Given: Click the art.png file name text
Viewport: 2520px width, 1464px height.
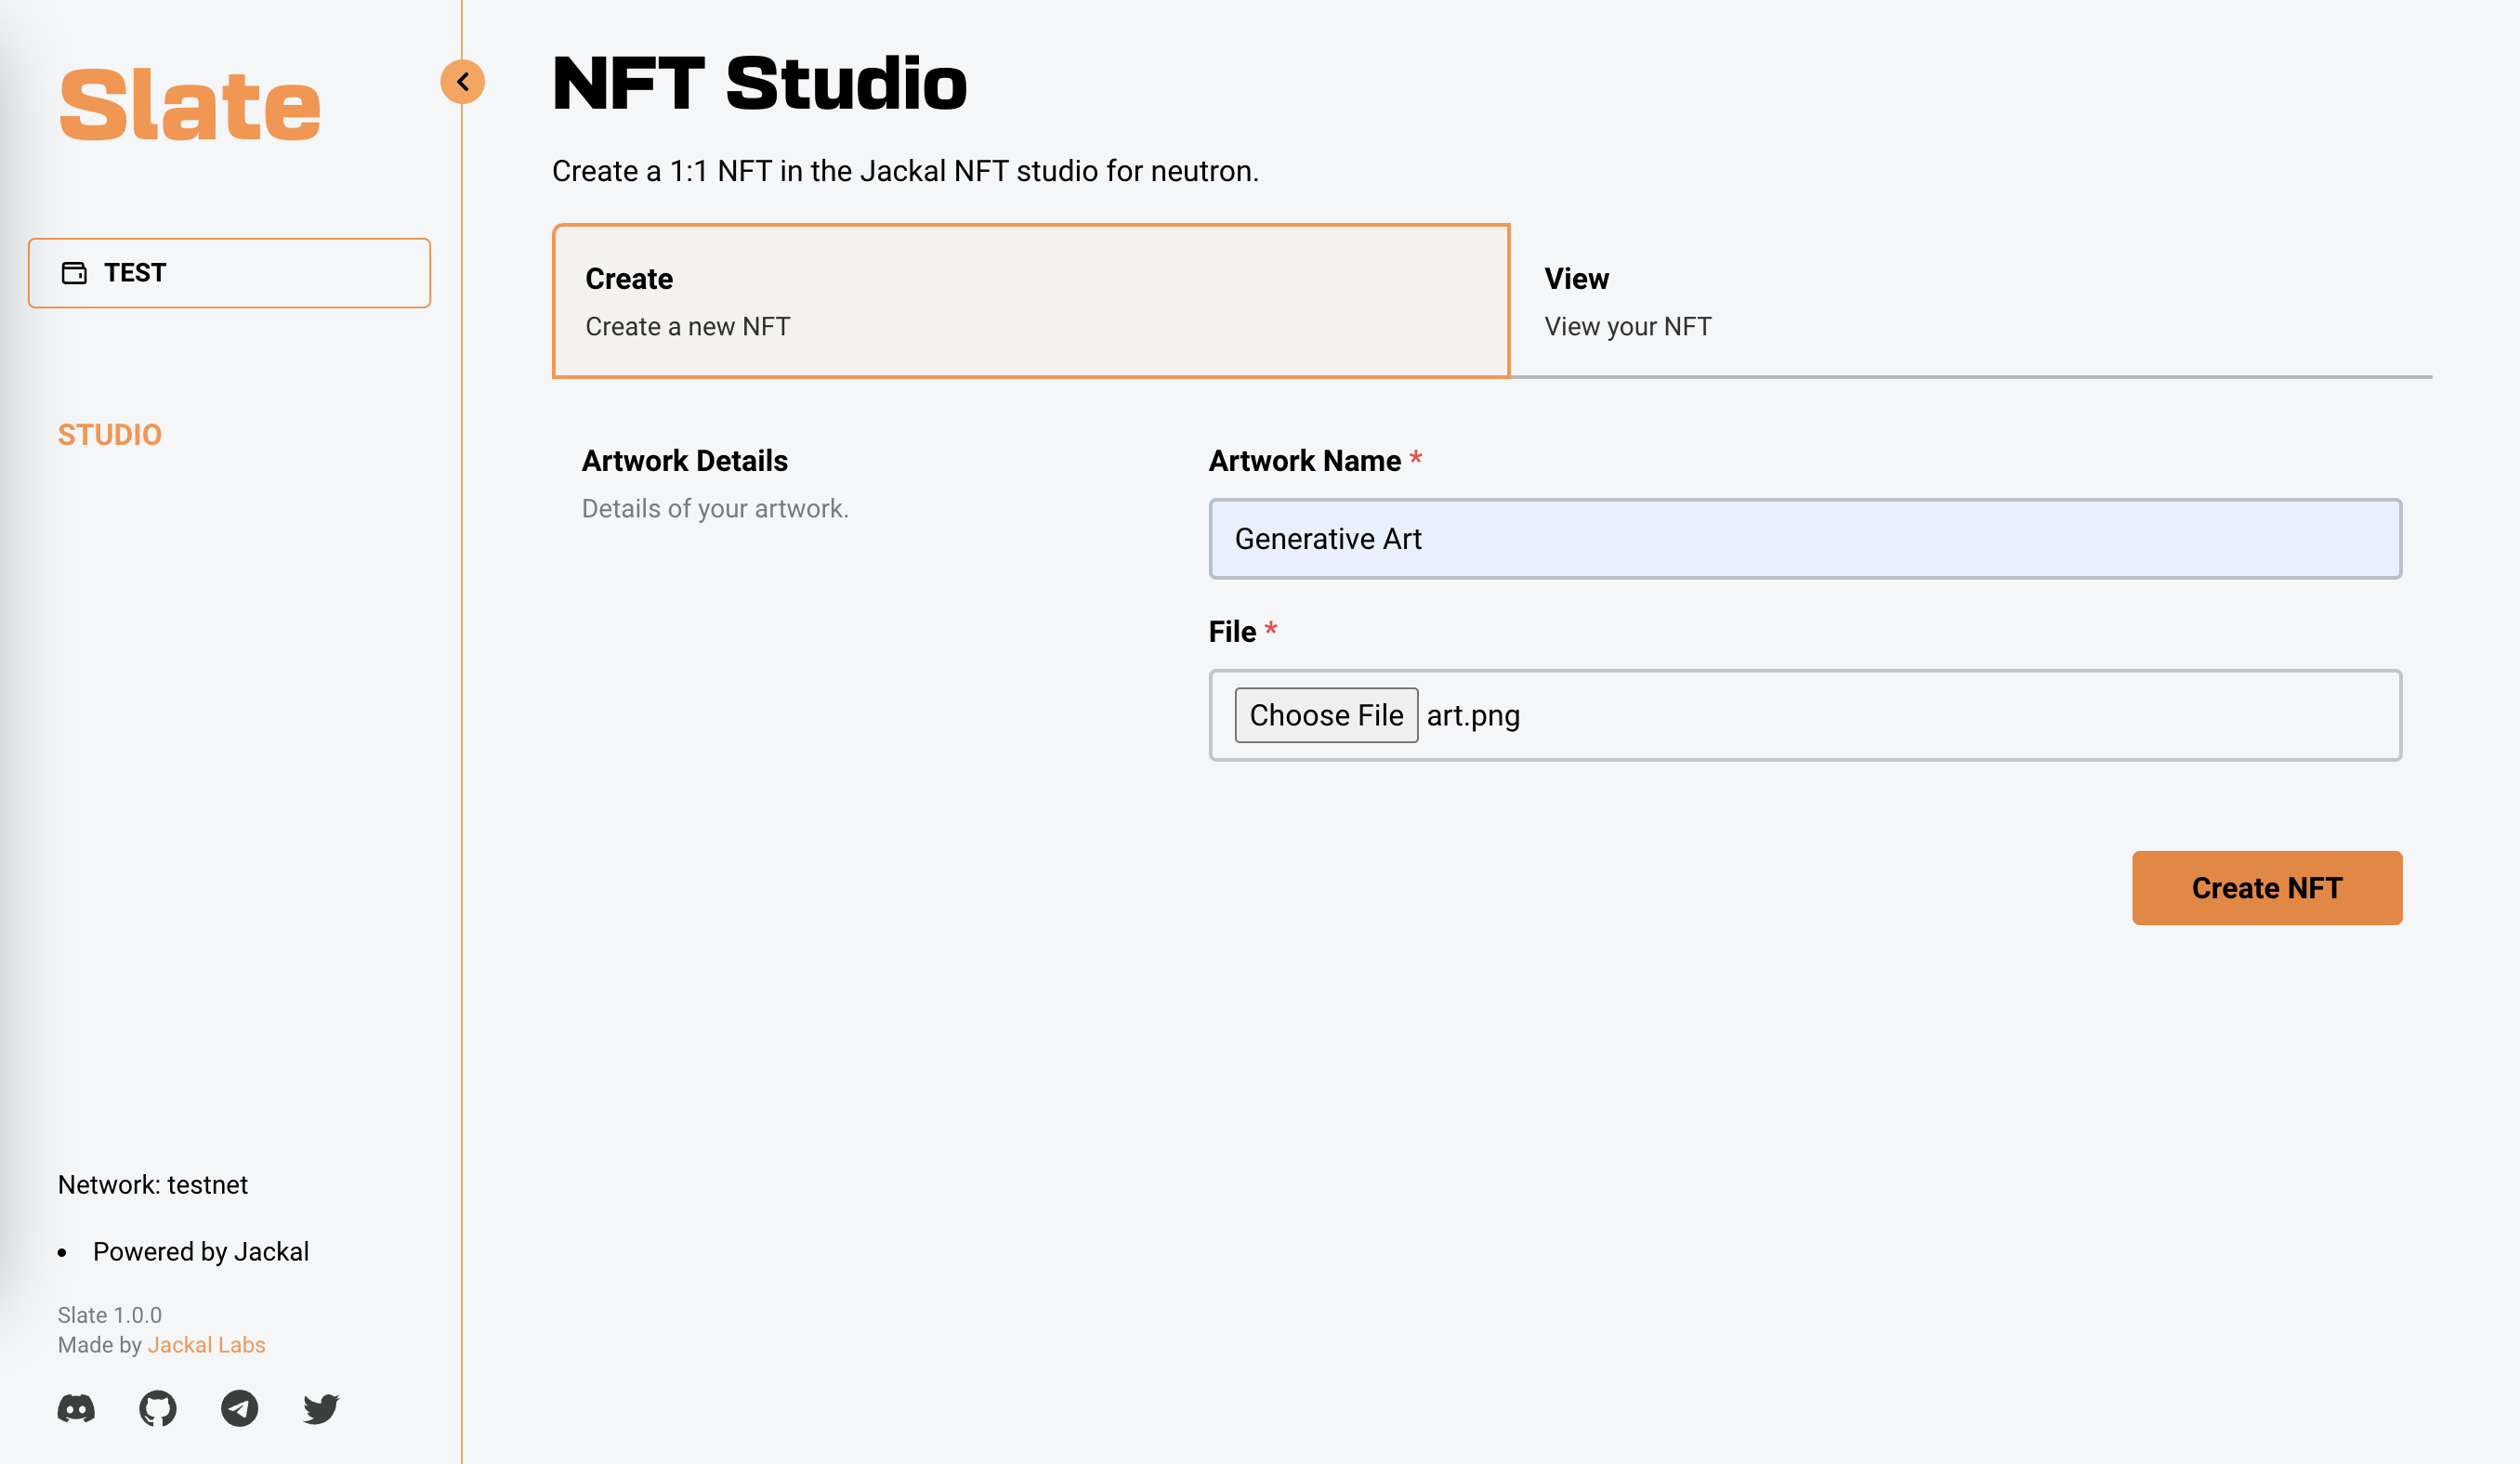Looking at the screenshot, I should click(1473, 715).
